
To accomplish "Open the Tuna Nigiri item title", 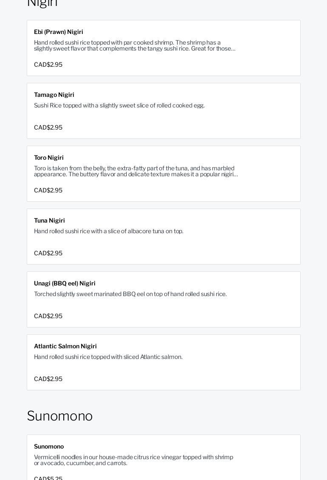I will coord(49,220).
